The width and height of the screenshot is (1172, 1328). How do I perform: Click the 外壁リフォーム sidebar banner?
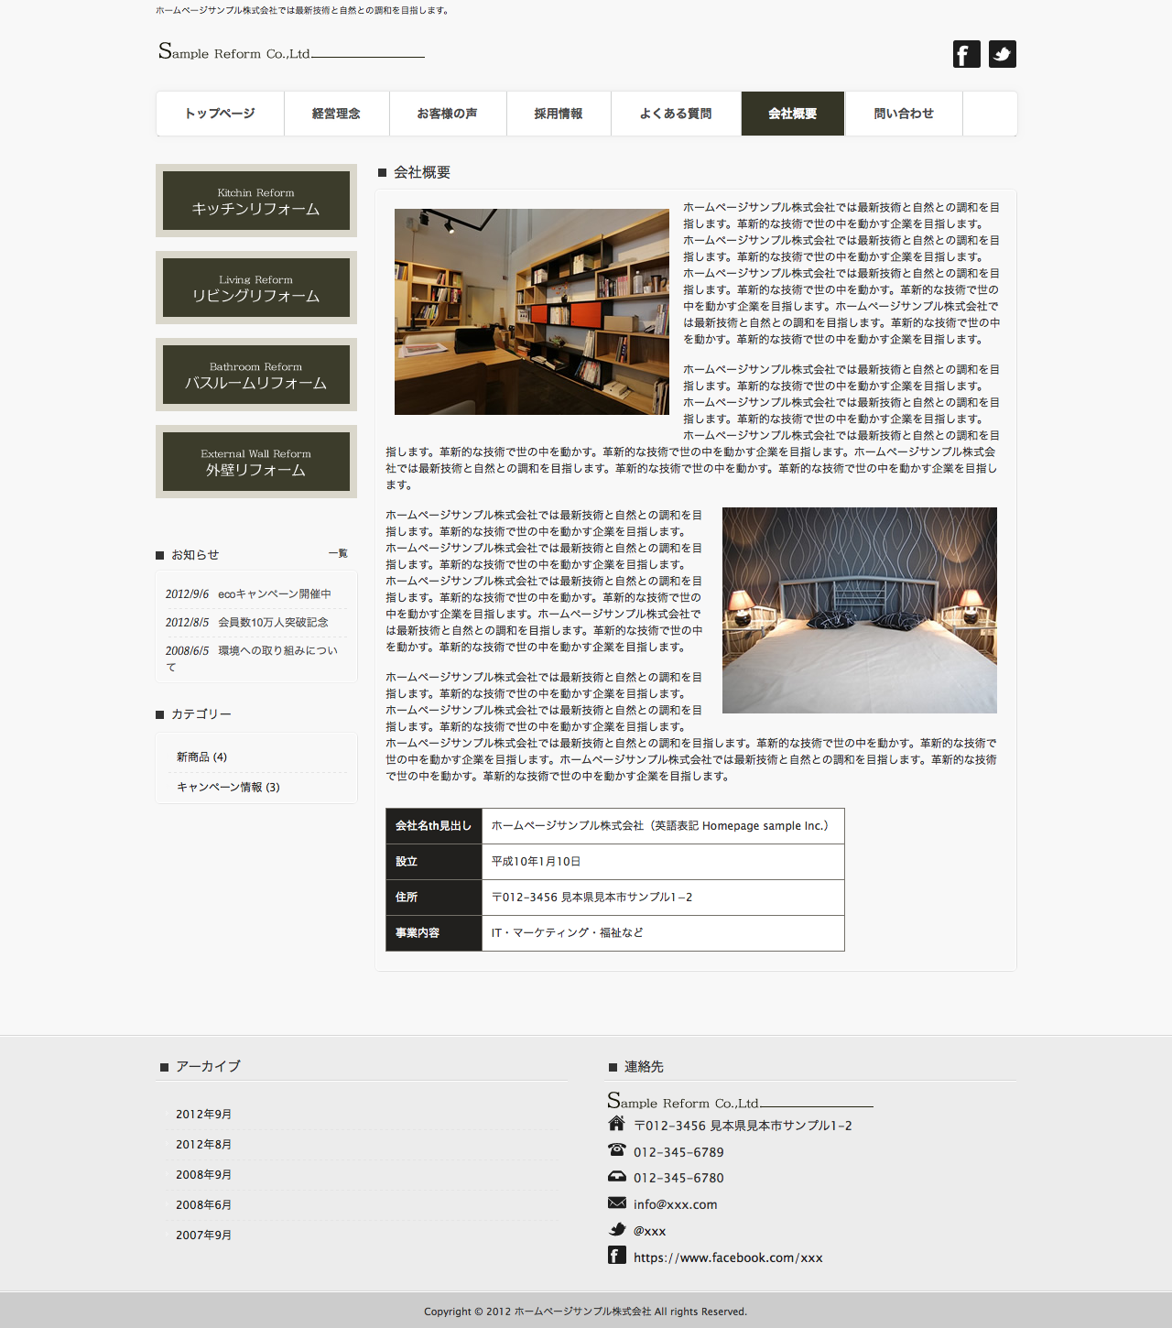click(256, 462)
